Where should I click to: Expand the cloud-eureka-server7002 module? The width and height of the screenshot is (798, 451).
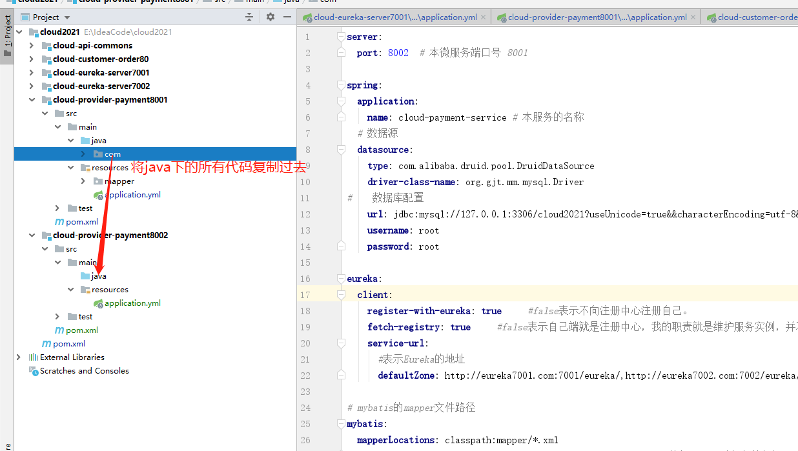click(32, 86)
